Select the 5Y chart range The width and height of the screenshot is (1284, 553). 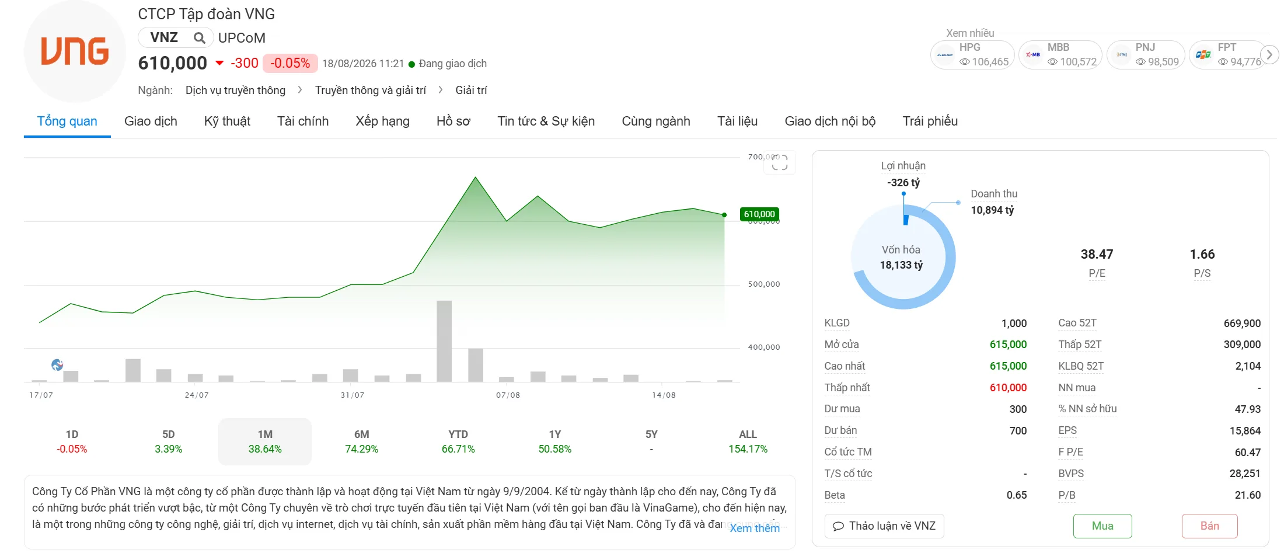coord(651,441)
